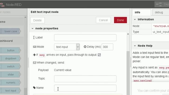The image size is (169, 95).
Task: Select the switch palette node
Action: click(10, 66)
